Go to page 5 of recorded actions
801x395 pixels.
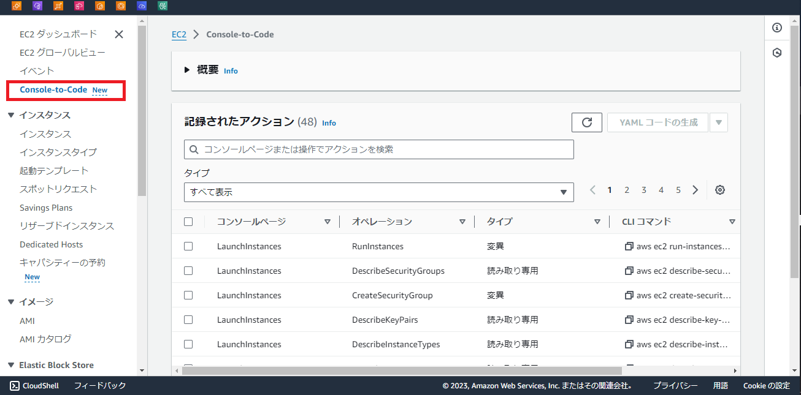point(678,190)
